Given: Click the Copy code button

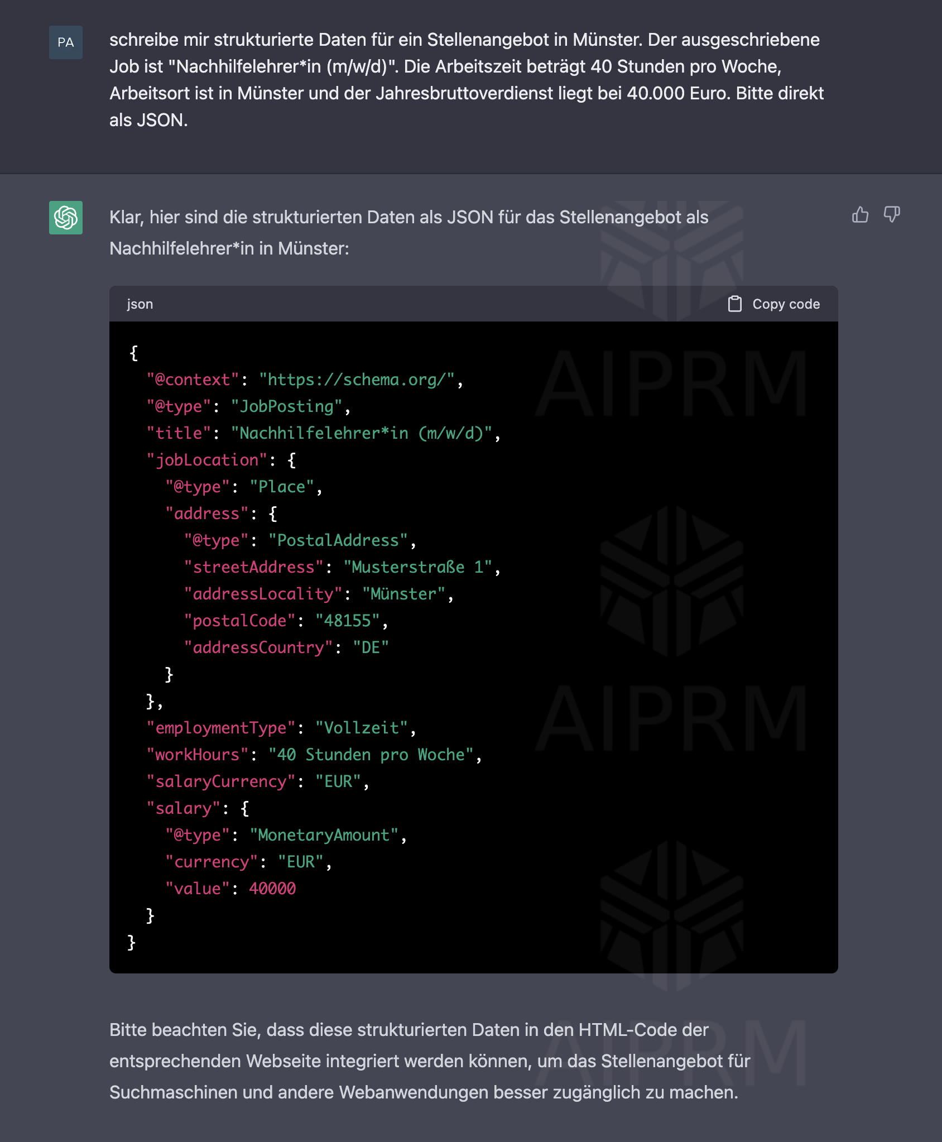Looking at the screenshot, I should pos(774,304).
